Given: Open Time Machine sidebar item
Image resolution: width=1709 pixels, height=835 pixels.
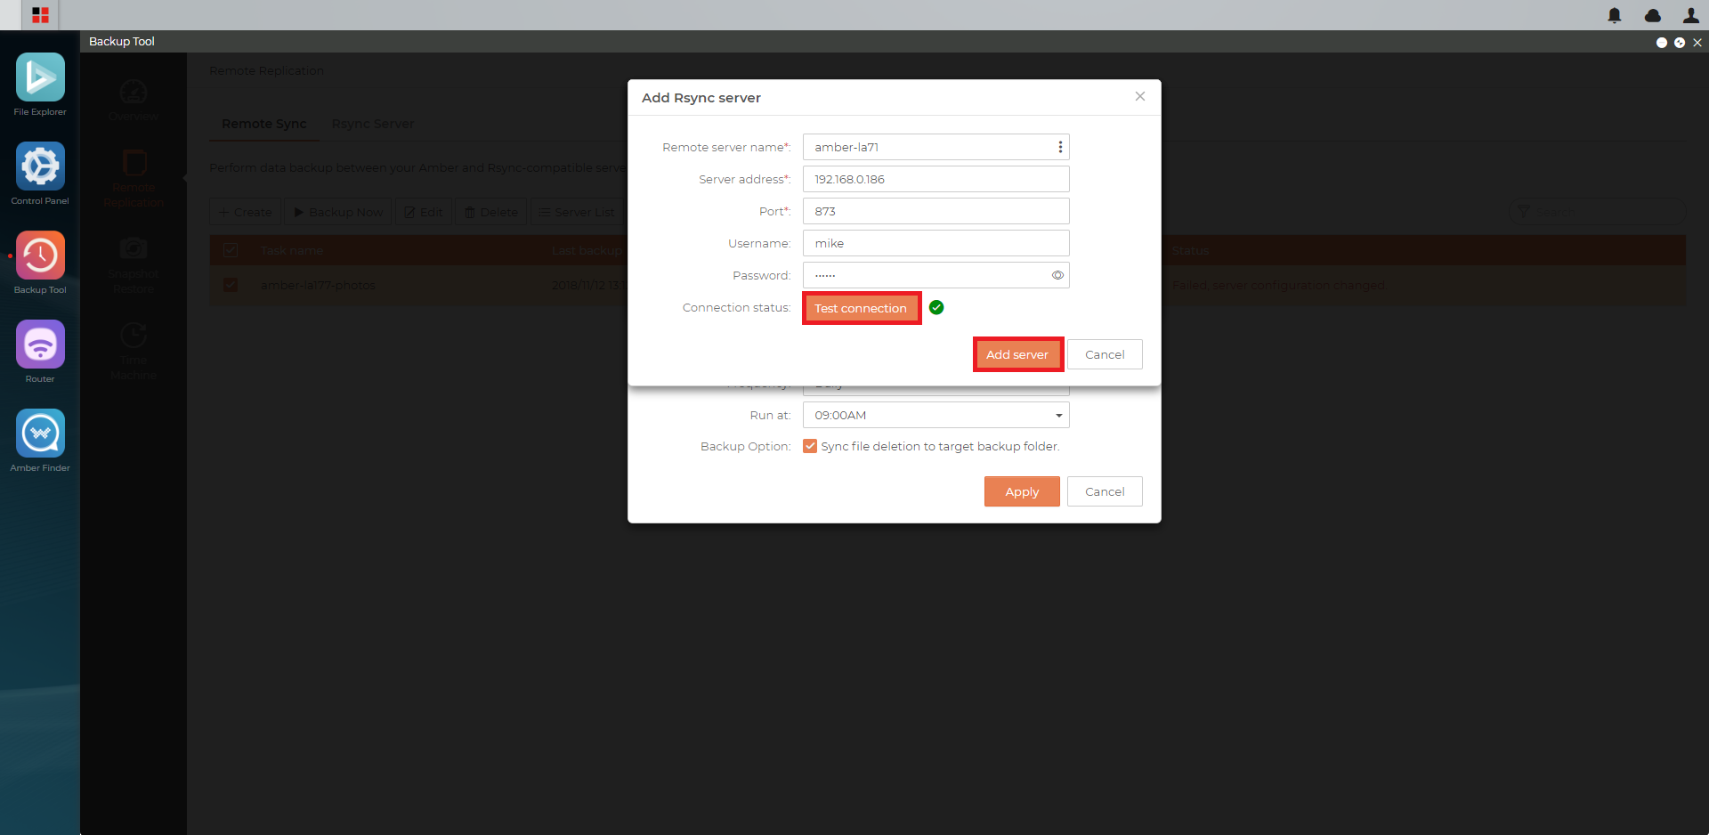Looking at the screenshot, I should click(x=134, y=352).
